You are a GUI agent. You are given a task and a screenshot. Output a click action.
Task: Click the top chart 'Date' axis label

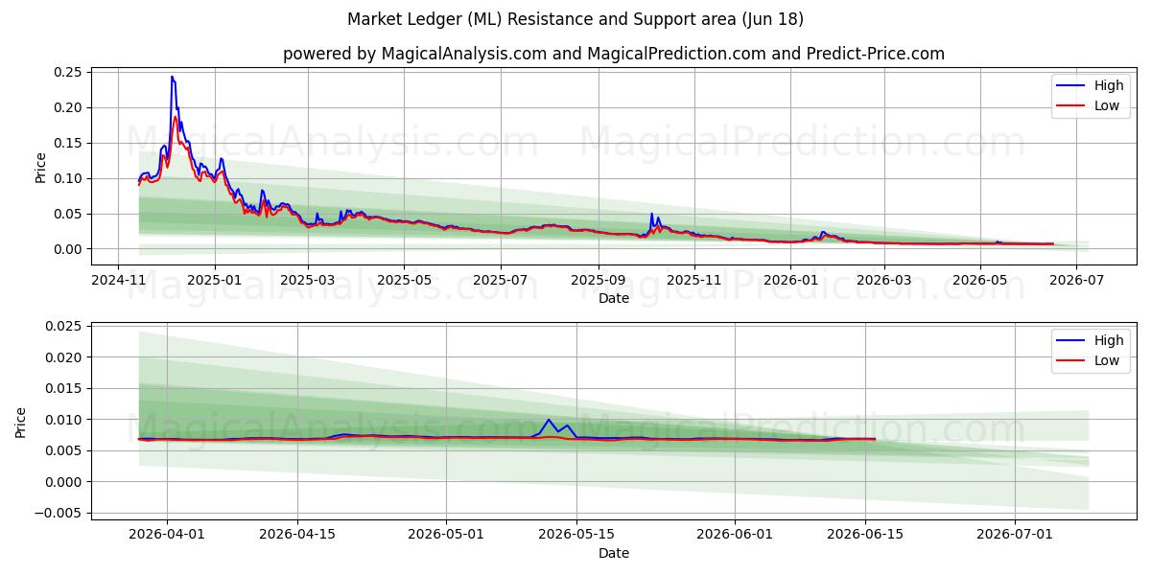614,298
